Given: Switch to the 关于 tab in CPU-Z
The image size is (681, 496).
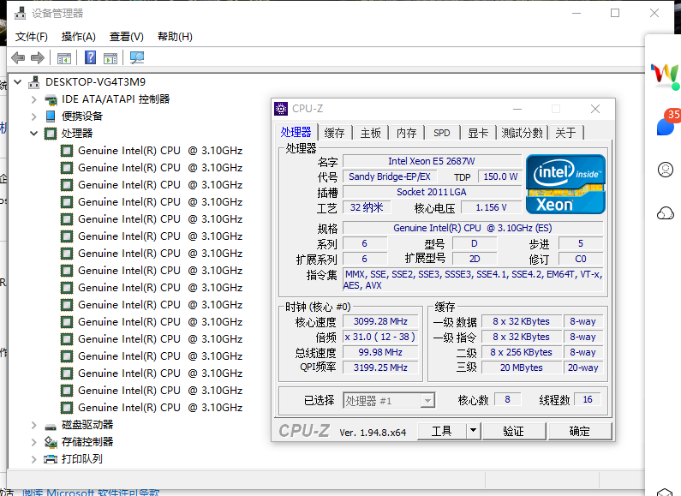Looking at the screenshot, I should [565, 133].
